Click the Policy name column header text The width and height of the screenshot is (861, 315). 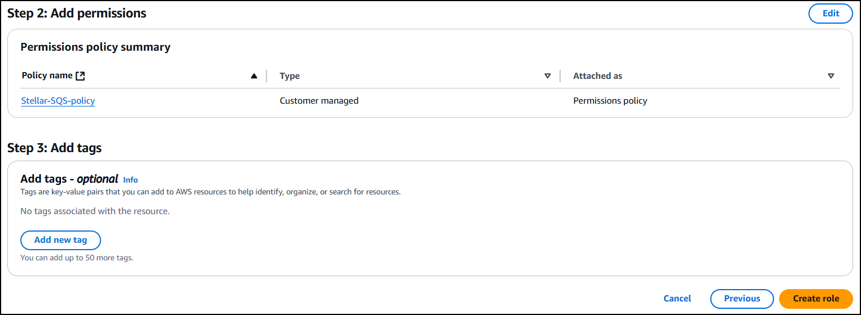(x=47, y=76)
